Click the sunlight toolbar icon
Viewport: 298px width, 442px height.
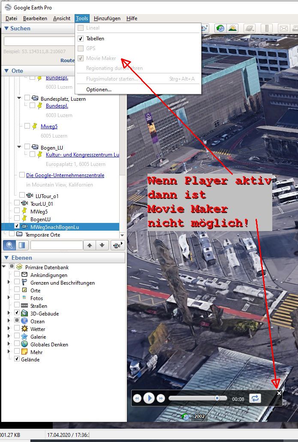tap(232, 28)
